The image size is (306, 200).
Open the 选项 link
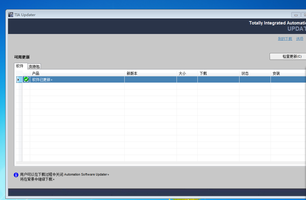coord(299,39)
